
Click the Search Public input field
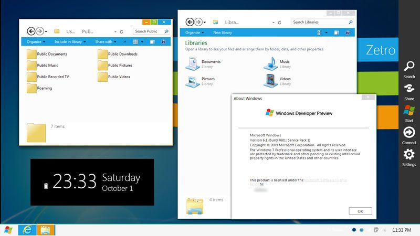click(x=151, y=31)
